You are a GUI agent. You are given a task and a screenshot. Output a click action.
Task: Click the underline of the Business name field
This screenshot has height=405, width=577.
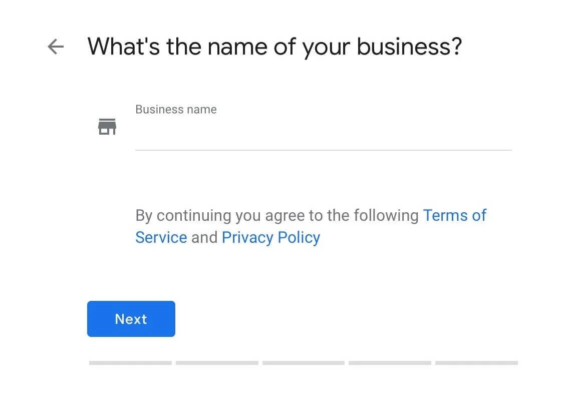click(323, 149)
